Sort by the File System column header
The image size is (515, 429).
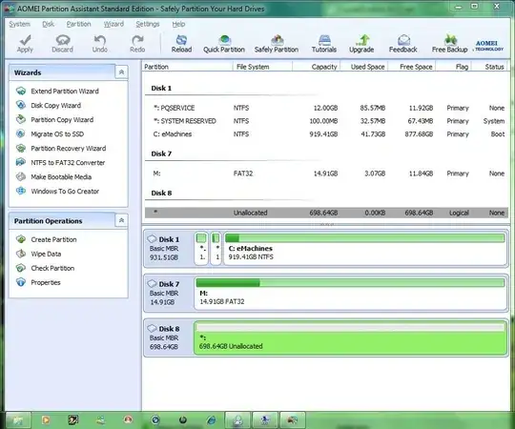pyautogui.click(x=262, y=67)
